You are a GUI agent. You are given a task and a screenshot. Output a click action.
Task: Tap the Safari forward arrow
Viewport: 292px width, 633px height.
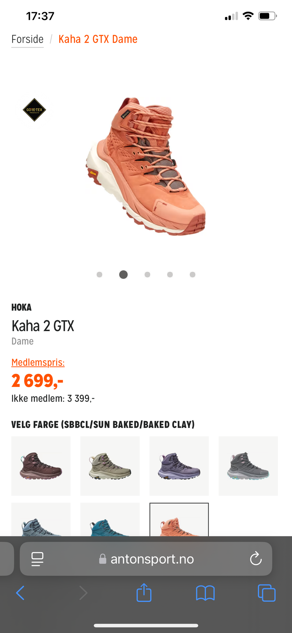click(83, 593)
